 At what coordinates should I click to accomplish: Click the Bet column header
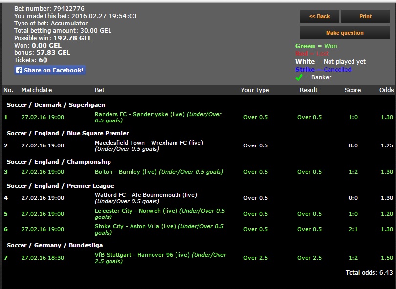[100, 90]
